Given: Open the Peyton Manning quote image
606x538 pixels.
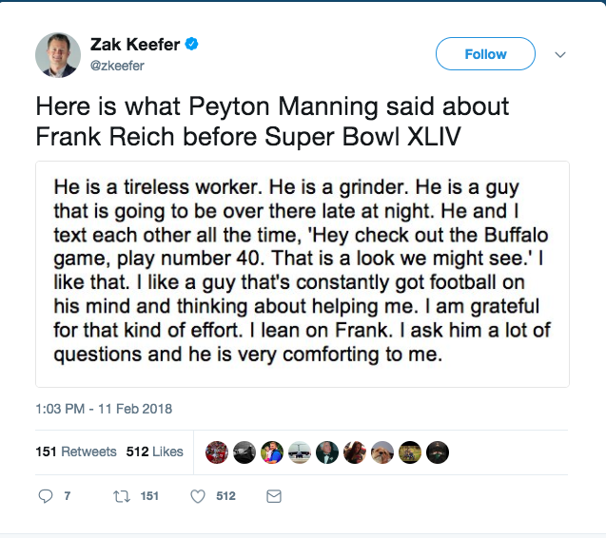Looking at the screenshot, I should point(303,274).
